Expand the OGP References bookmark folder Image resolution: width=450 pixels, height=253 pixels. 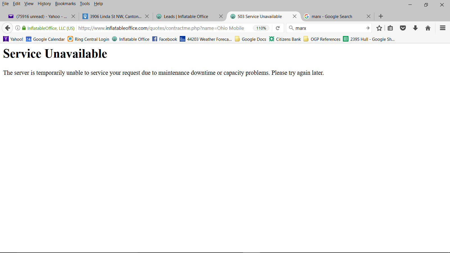pyautogui.click(x=322, y=39)
